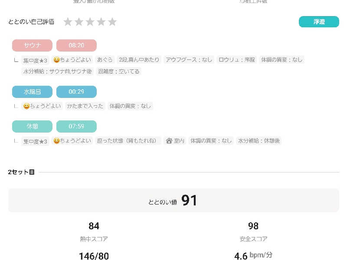Click the water bath time 00:29
This screenshot has width=347, height=260.
[x=76, y=92]
